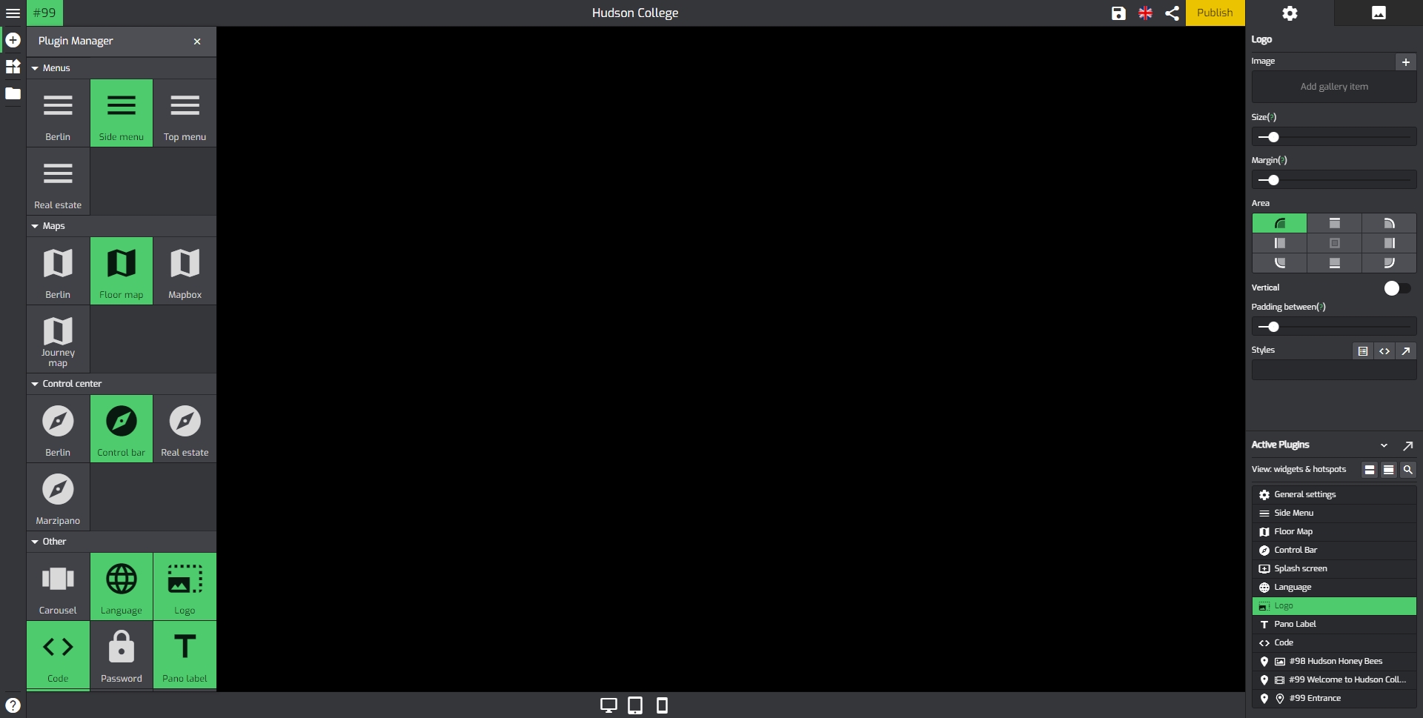The height and width of the screenshot is (718, 1423).
Task: Click the save icon in top bar
Action: pos(1118,13)
